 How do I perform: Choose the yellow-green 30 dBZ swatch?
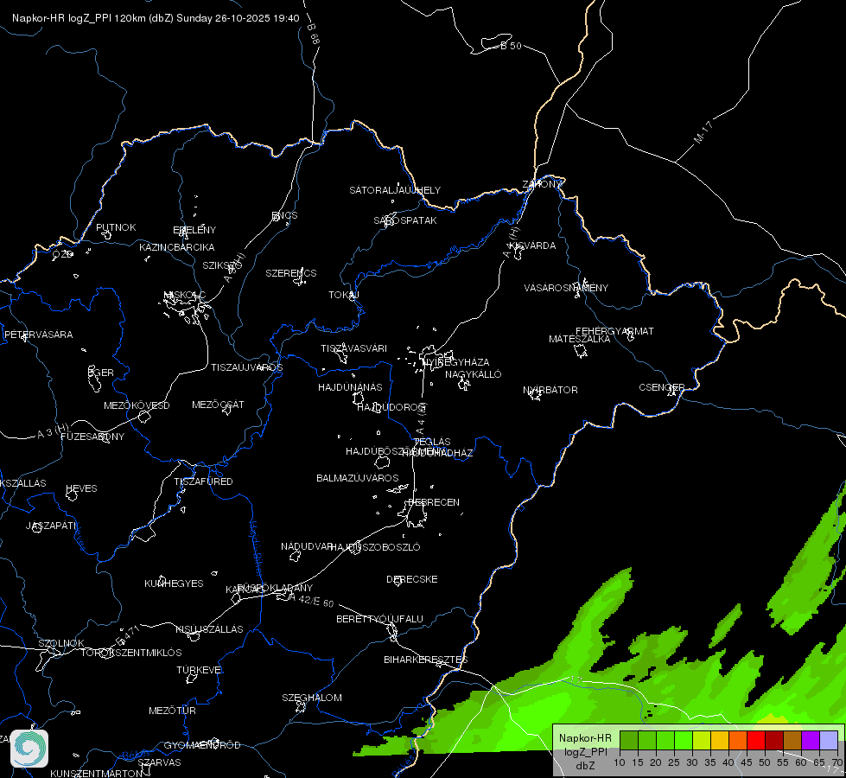pos(702,741)
